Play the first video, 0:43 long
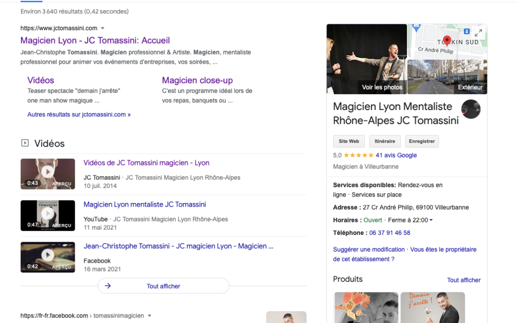 coord(47,173)
